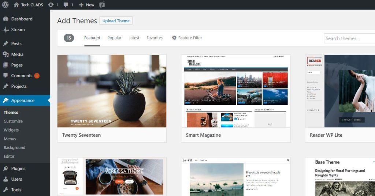Click search icon in Go First preview

point(288,161)
